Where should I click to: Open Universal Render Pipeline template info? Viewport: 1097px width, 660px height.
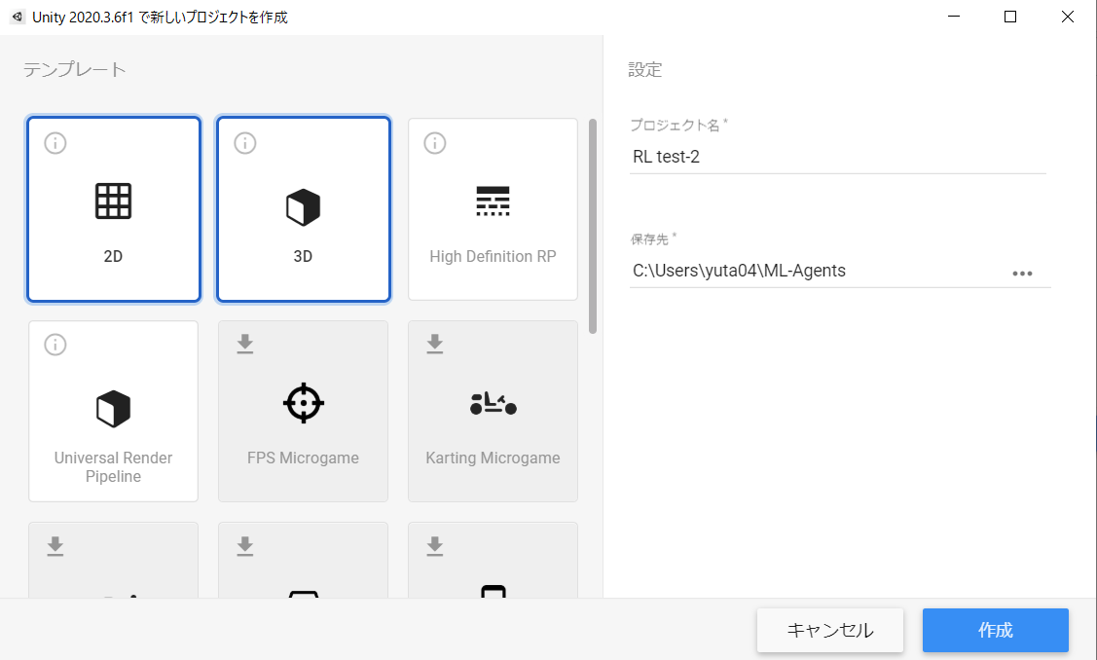tap(55, 345)
